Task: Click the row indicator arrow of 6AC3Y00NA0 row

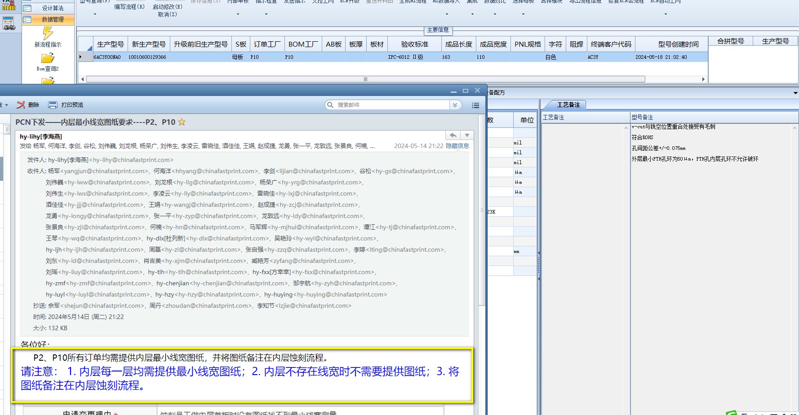Action: (80, 57)
